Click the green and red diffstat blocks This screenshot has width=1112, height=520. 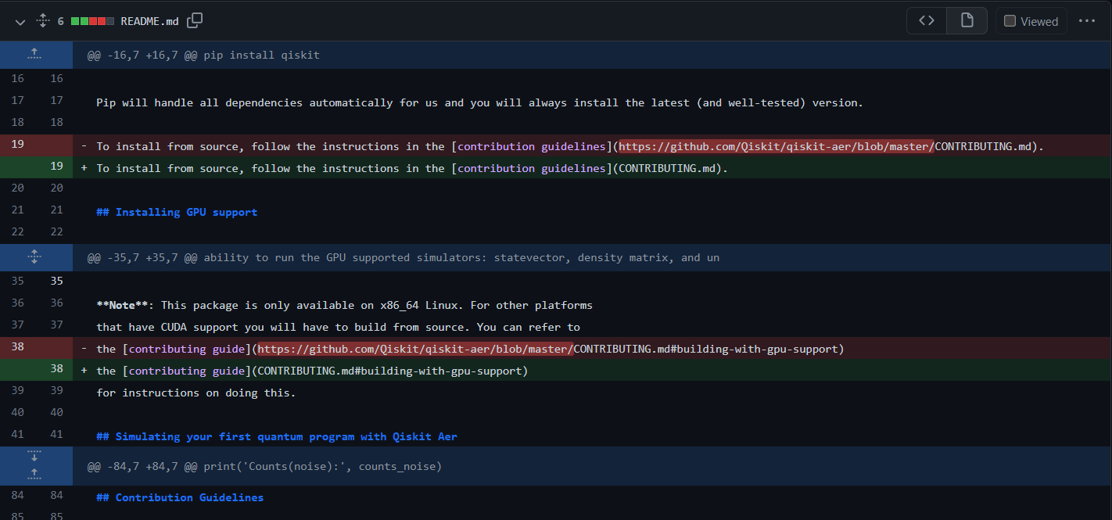pos(92,21)
